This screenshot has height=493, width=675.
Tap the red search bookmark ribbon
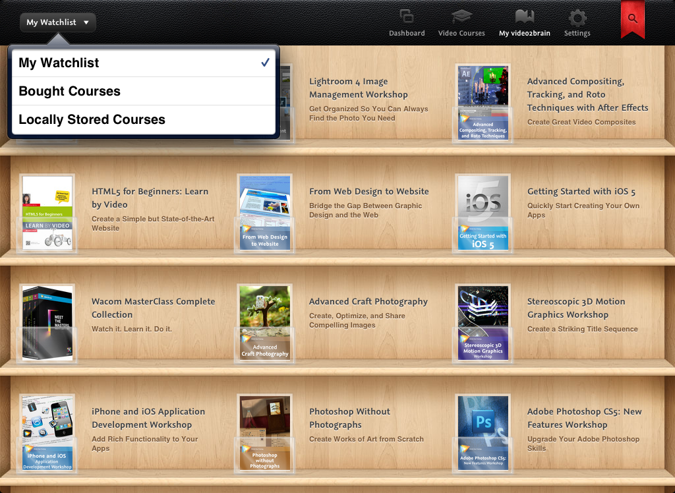[632, 19]
